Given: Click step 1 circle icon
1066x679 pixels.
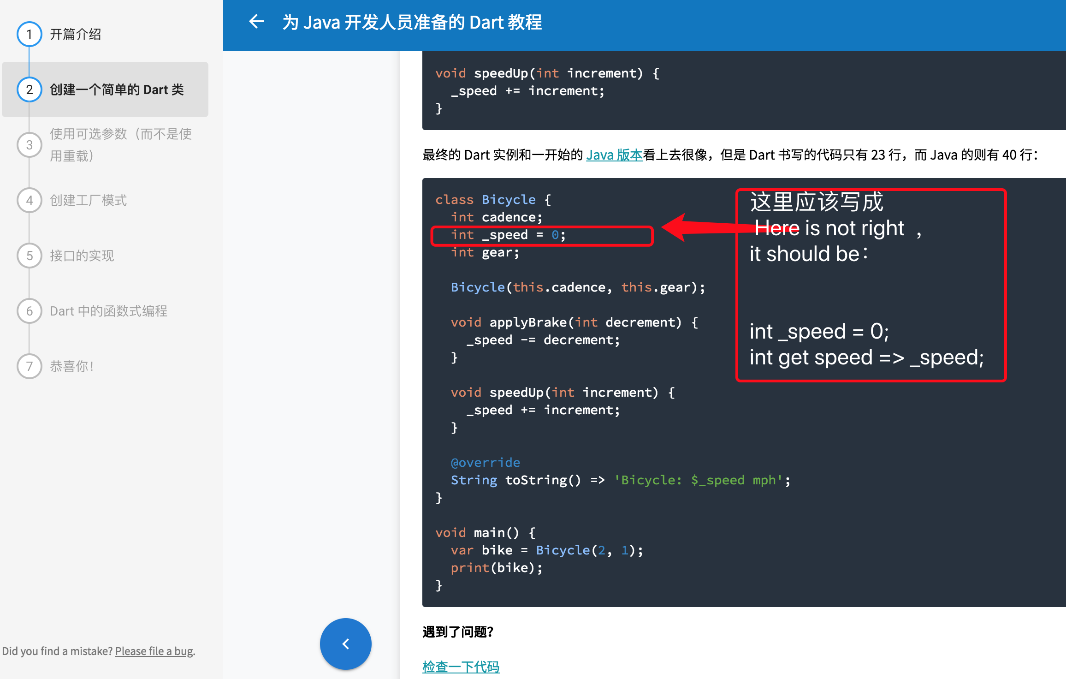Looking at the screenshot, I should pos(29,34).
